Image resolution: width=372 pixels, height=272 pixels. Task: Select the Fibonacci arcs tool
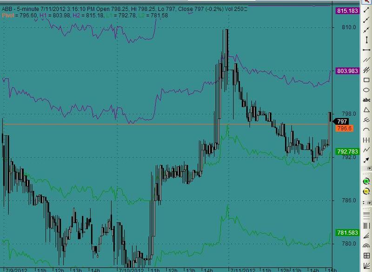pos(366,245)
